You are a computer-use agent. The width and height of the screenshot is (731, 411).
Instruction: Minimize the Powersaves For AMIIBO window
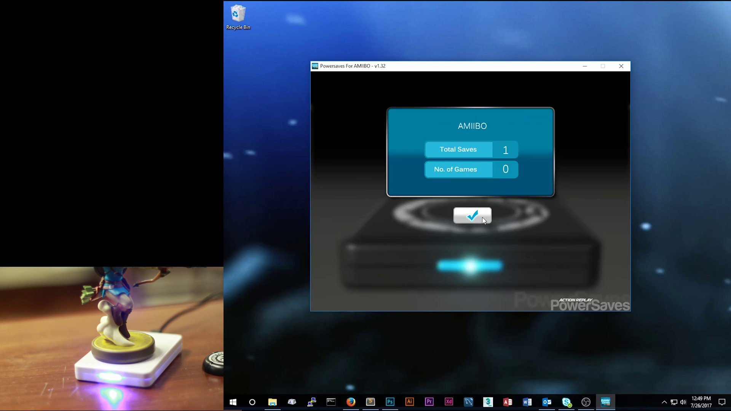click(585, 66)
